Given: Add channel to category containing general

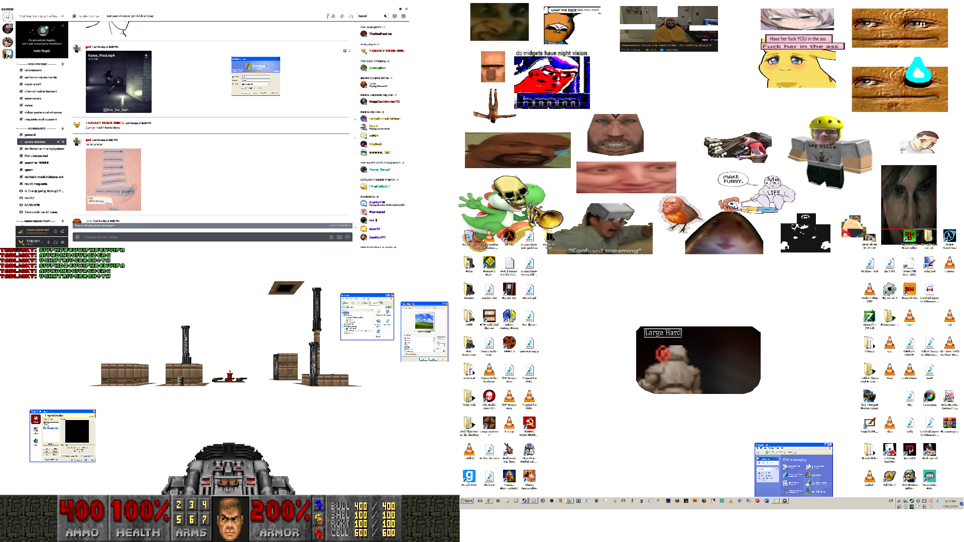Looking at the screenshot, I should click(x=63, y=128).
